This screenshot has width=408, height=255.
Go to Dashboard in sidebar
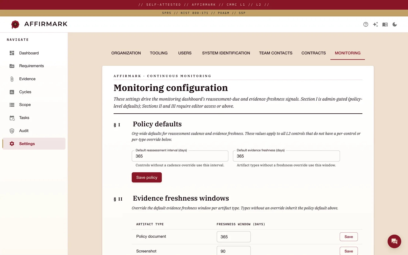(x=29, y=53)
